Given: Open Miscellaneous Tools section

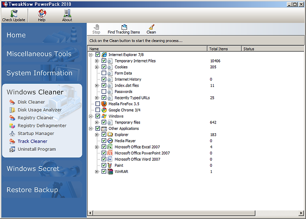Looking at the screenshot, I should [42, 54].
